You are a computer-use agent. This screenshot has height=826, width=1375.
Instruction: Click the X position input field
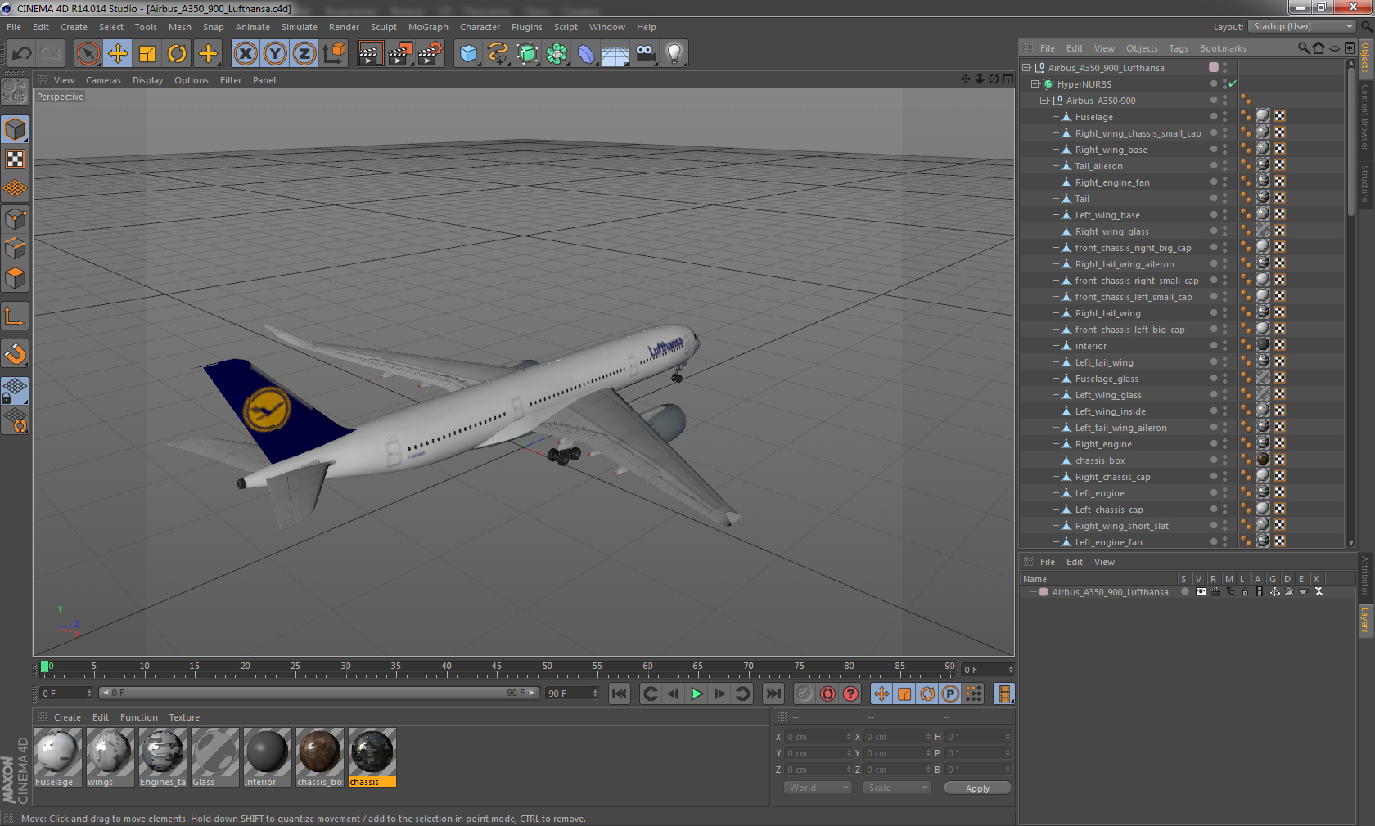[818, 737]
